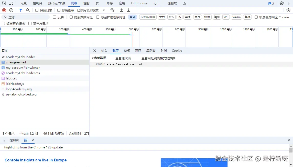Switch to the 启动器 details tab
The width and height of the screenshot is (293, 167).
tap(151, 51)
